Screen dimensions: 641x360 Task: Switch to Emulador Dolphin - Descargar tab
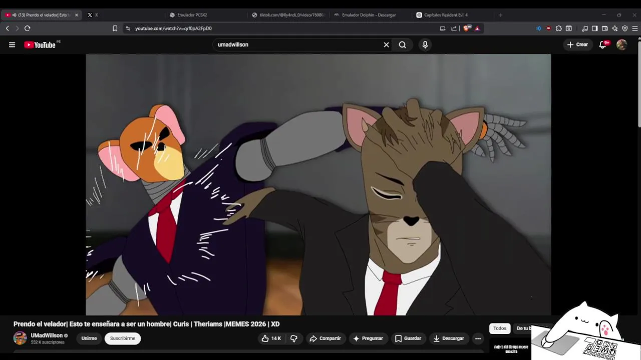370,15
